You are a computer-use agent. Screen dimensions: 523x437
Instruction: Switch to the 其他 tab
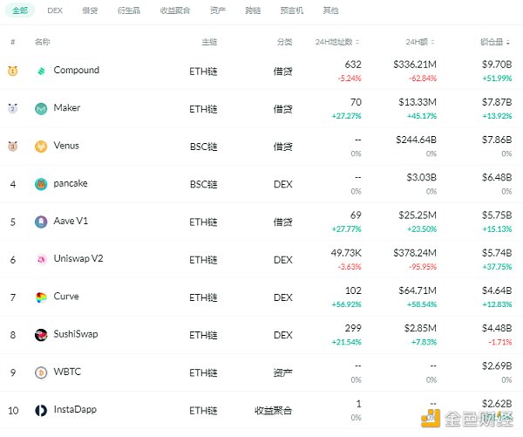[330, 10]
